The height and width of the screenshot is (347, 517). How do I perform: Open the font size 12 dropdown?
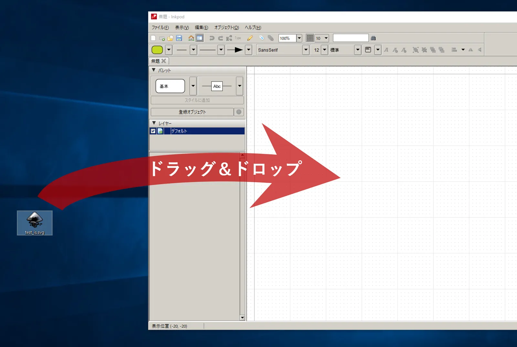[324, 50]
